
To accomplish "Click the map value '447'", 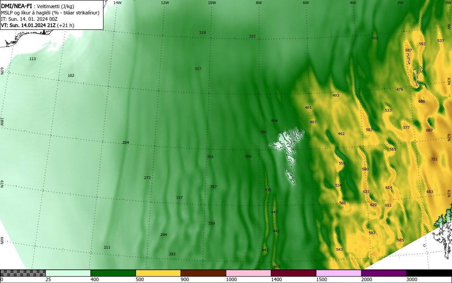I will tap(274, 212).
